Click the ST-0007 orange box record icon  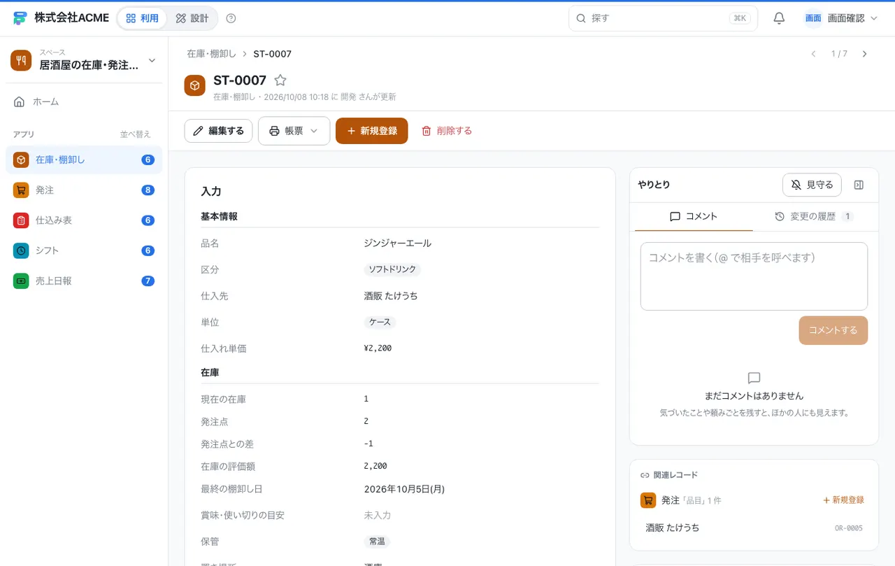(194, 85)
